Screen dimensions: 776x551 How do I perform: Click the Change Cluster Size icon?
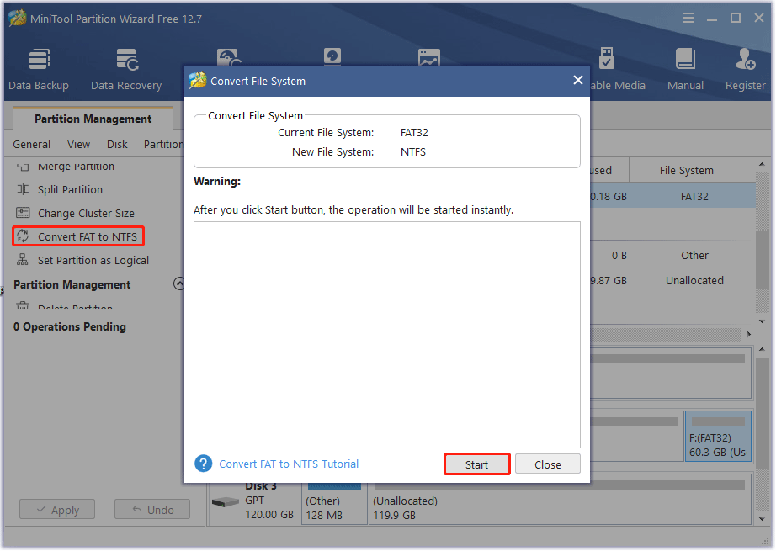(x=23, y=213)
